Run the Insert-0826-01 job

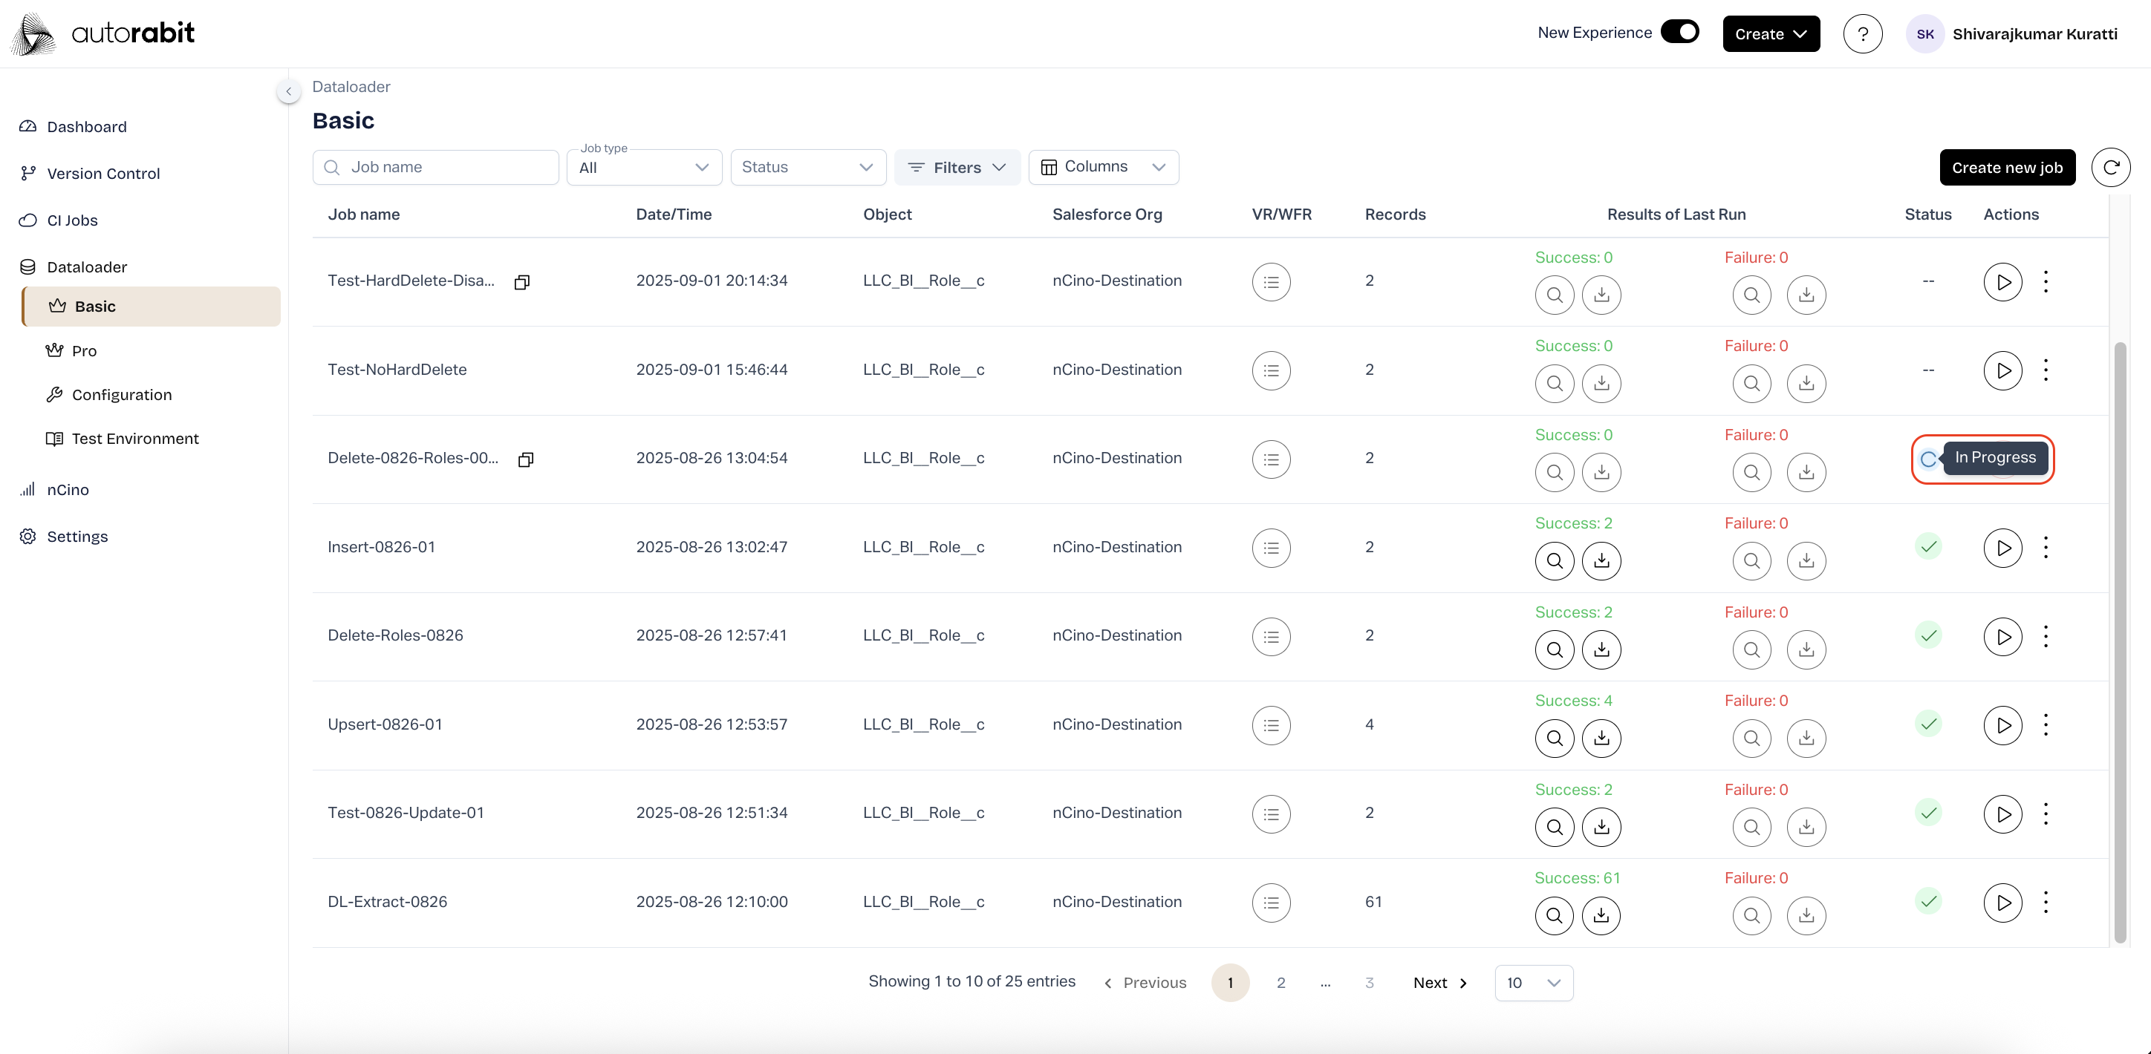2002,548
